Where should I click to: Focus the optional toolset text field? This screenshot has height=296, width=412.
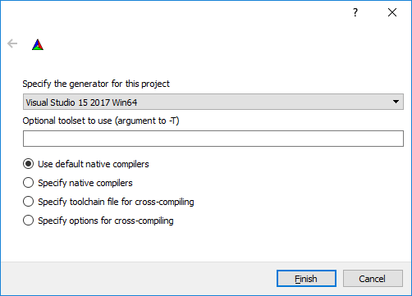coord(213,139)
